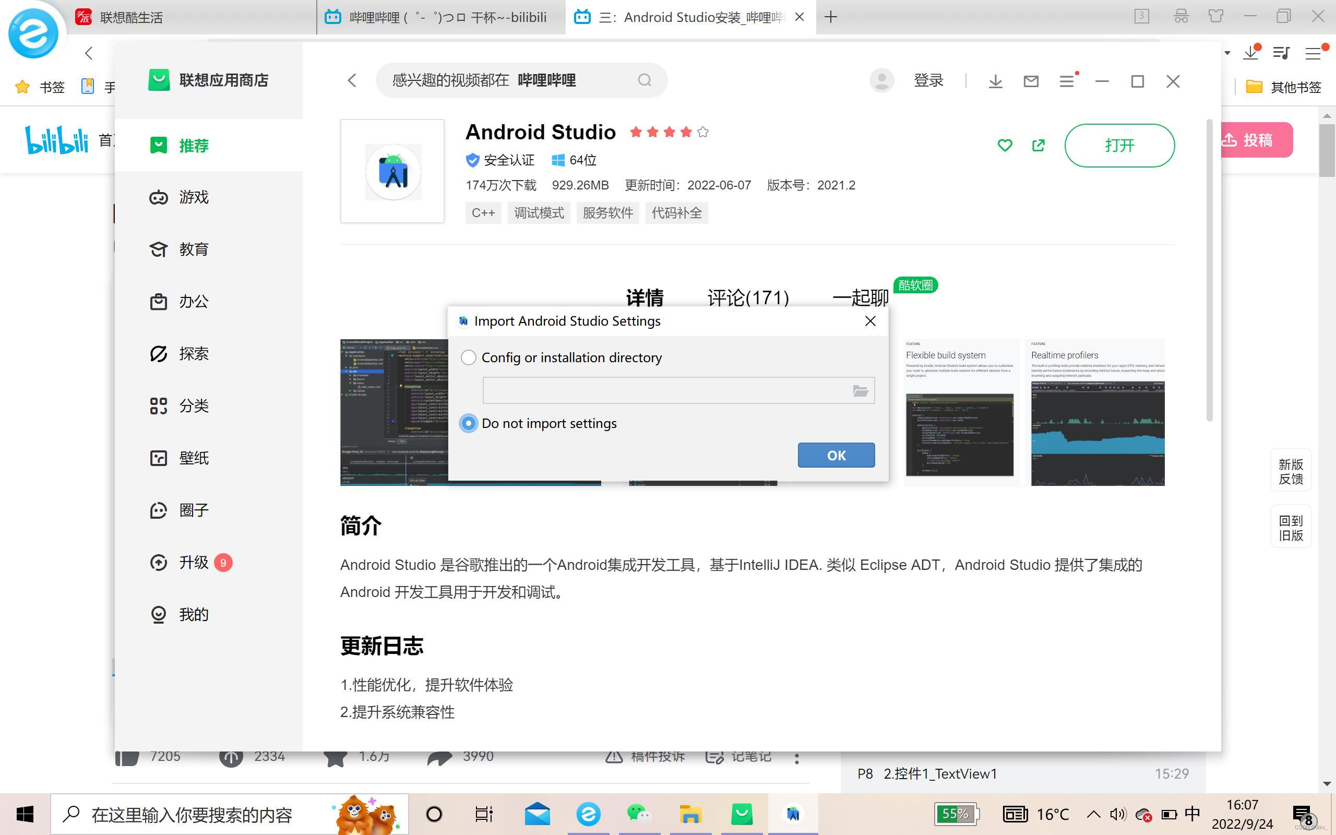
Task: Favorite Android Studio with heart icon
Action: click(1005, 145)
